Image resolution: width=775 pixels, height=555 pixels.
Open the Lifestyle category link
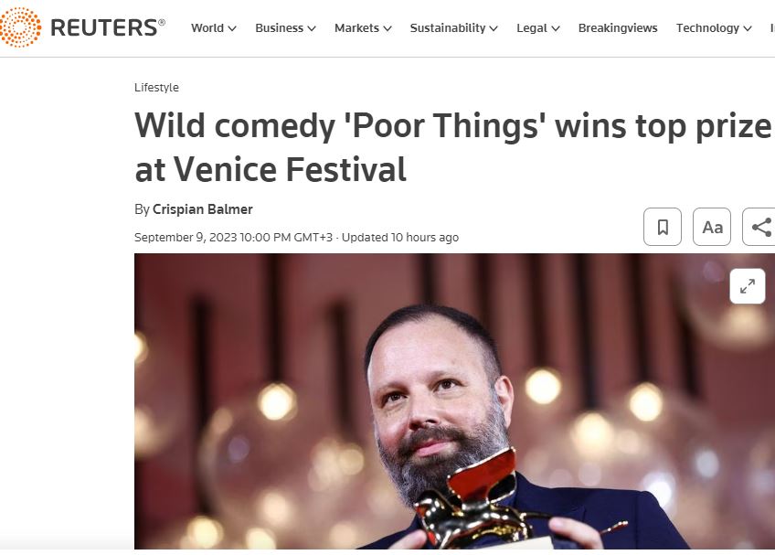(156, 88)
